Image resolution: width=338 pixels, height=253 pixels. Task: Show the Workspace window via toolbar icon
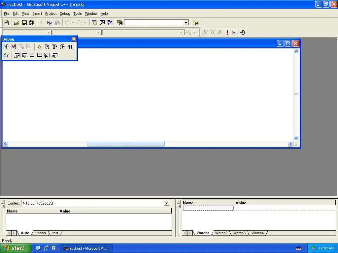pos(94,23)
